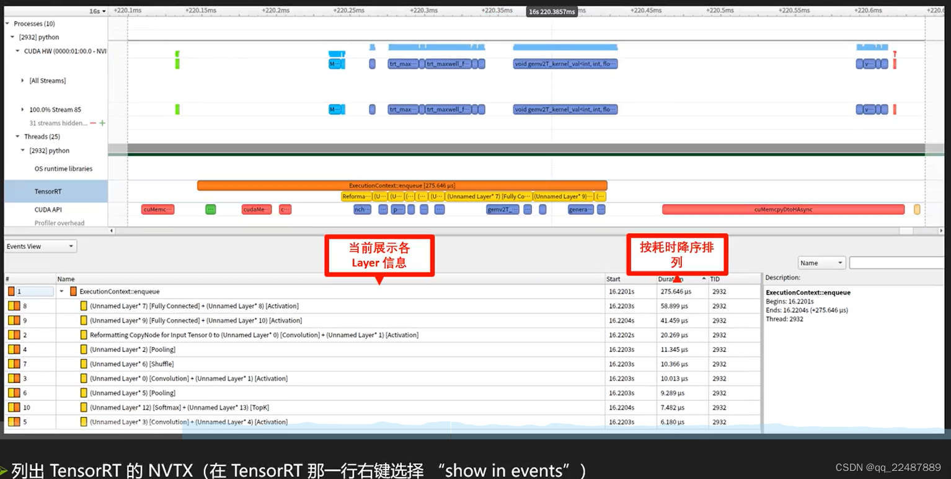Hide streams with the red minus icon

click(x=93, y=123)
